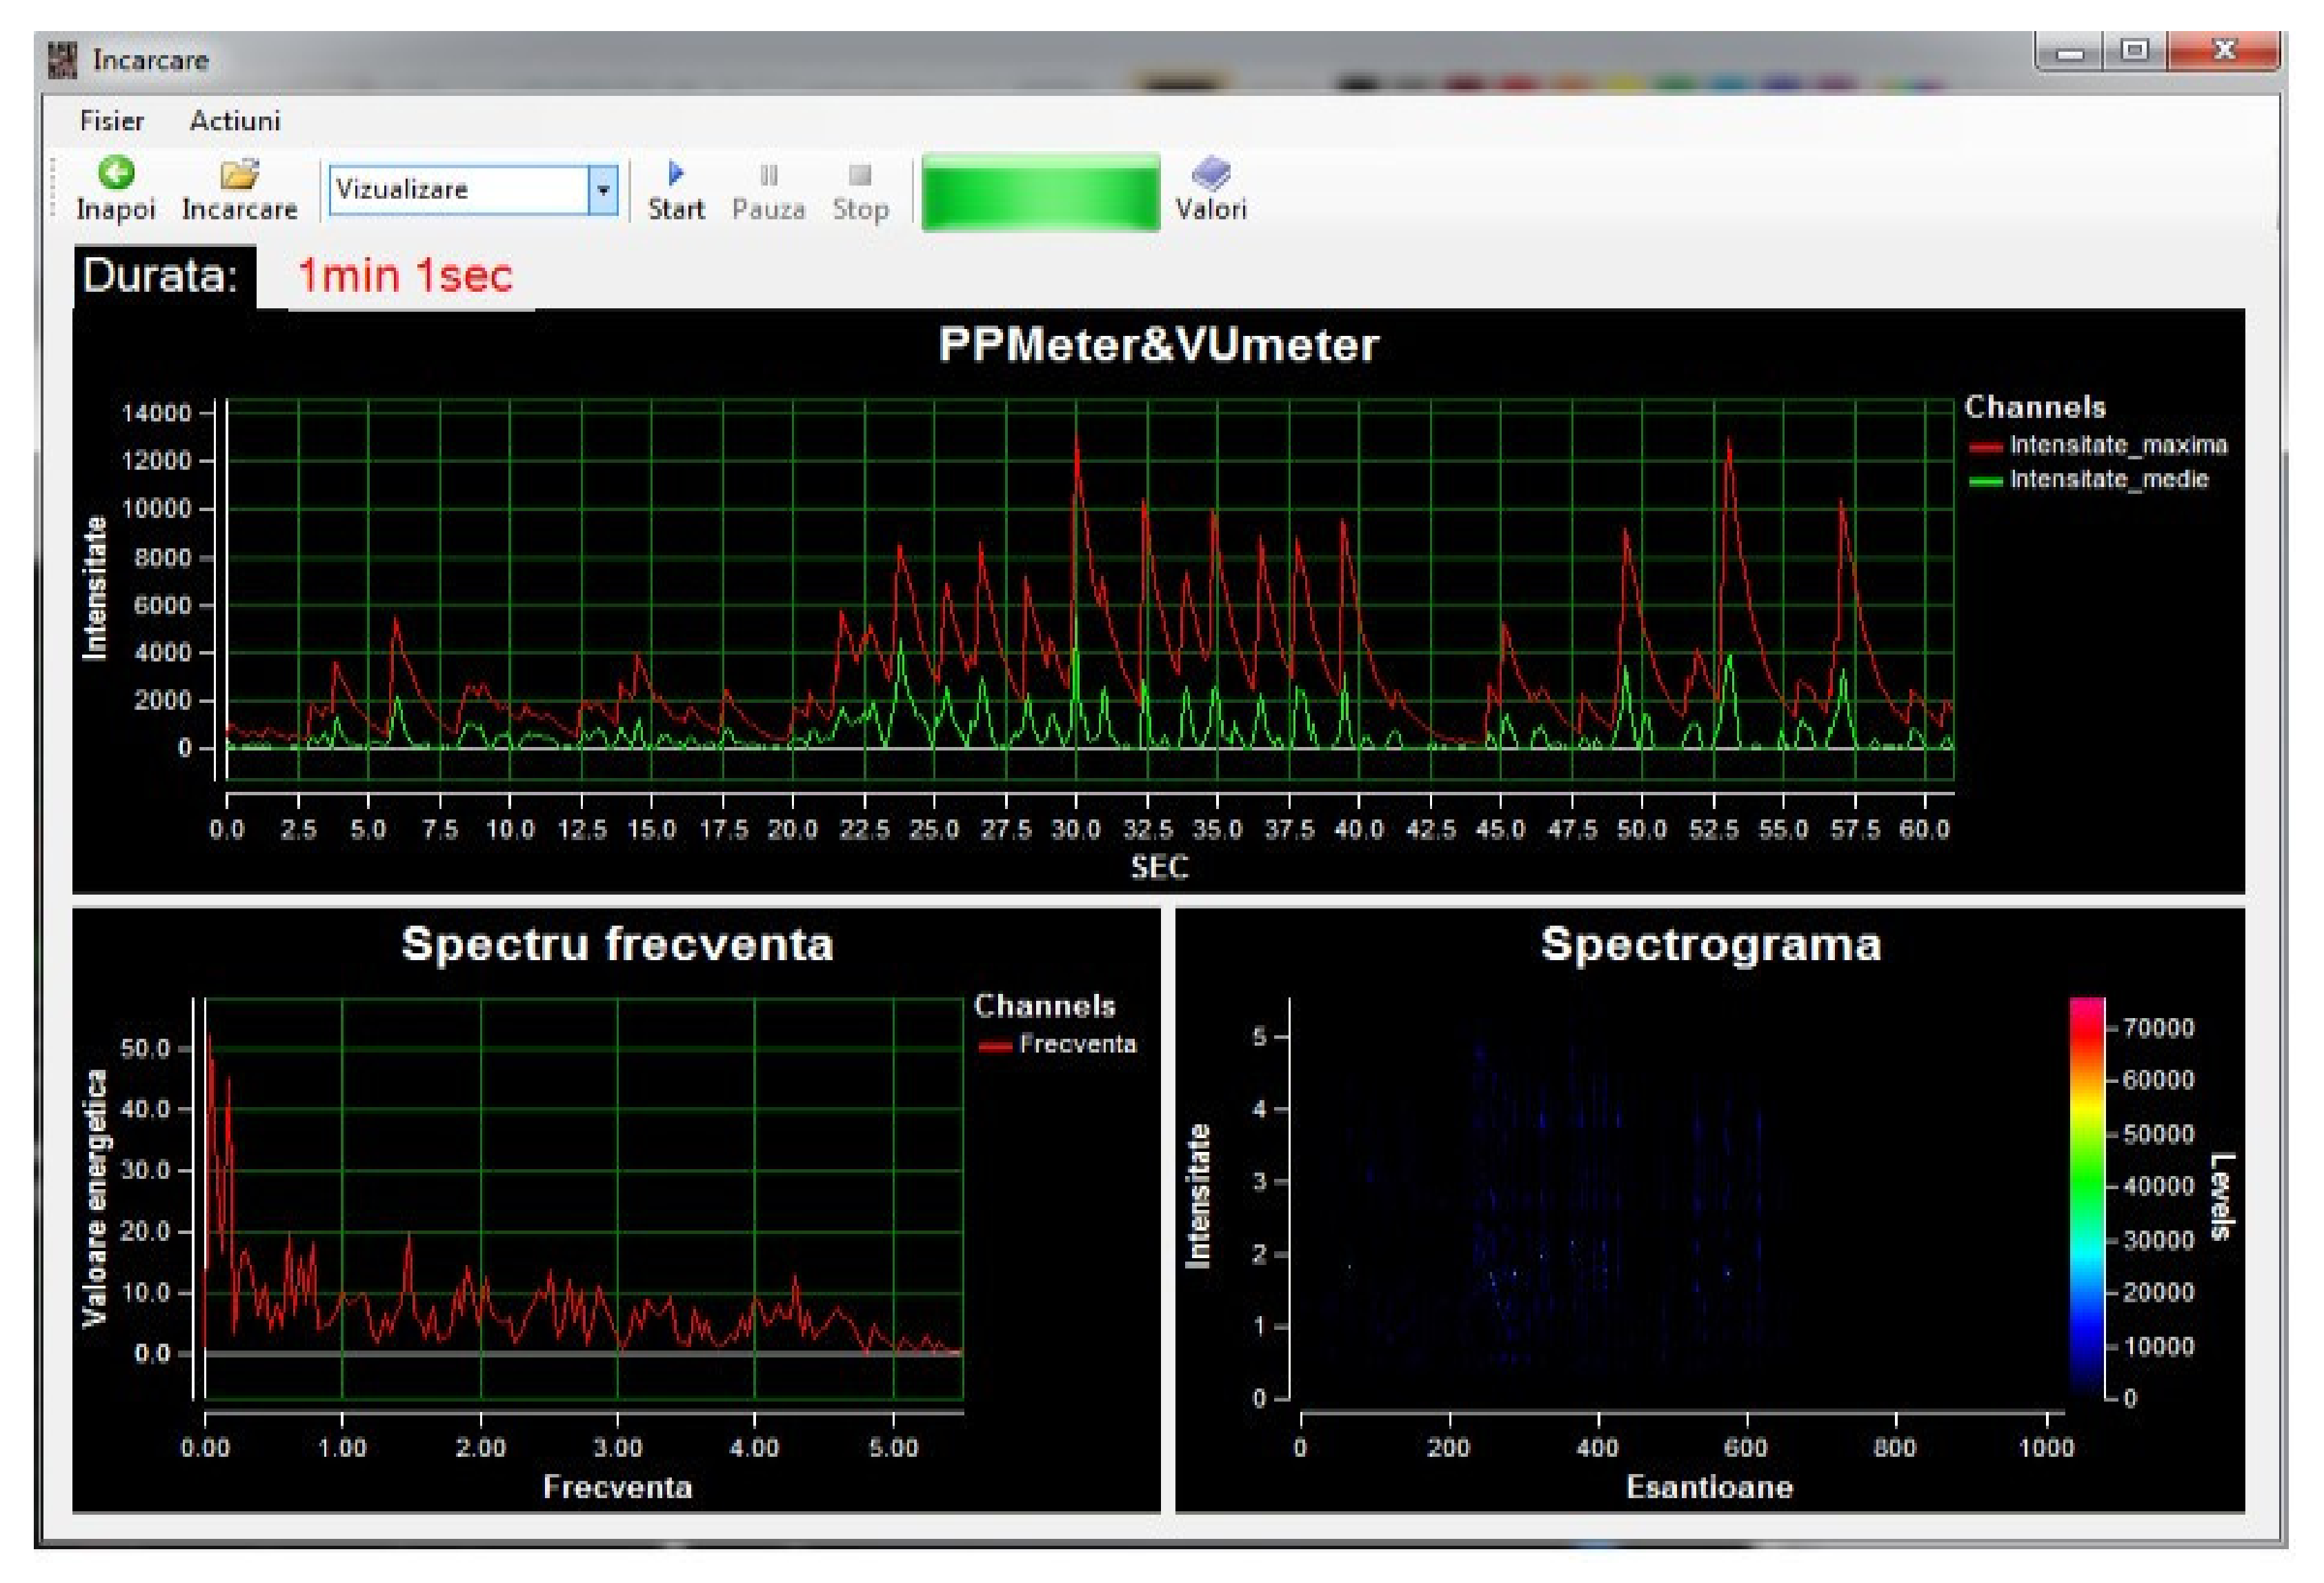Click the application icon in title bar

[x=62, y=60]
